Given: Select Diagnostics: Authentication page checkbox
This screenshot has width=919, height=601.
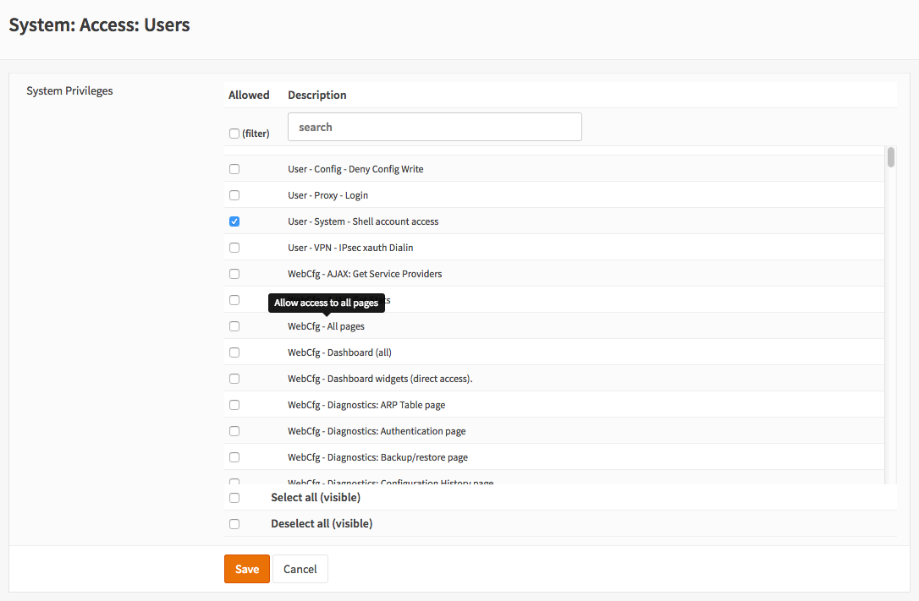Looking at the screenshot, I should tap(234, 431).
